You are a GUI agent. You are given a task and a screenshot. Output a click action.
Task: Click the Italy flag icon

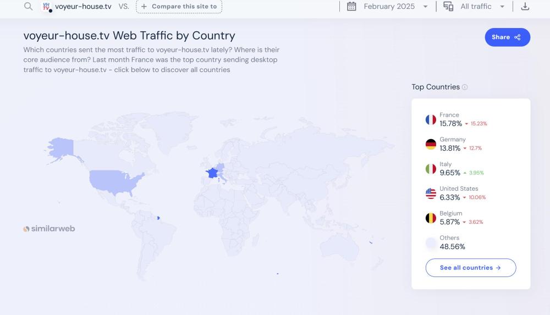(x=431, y=169)
